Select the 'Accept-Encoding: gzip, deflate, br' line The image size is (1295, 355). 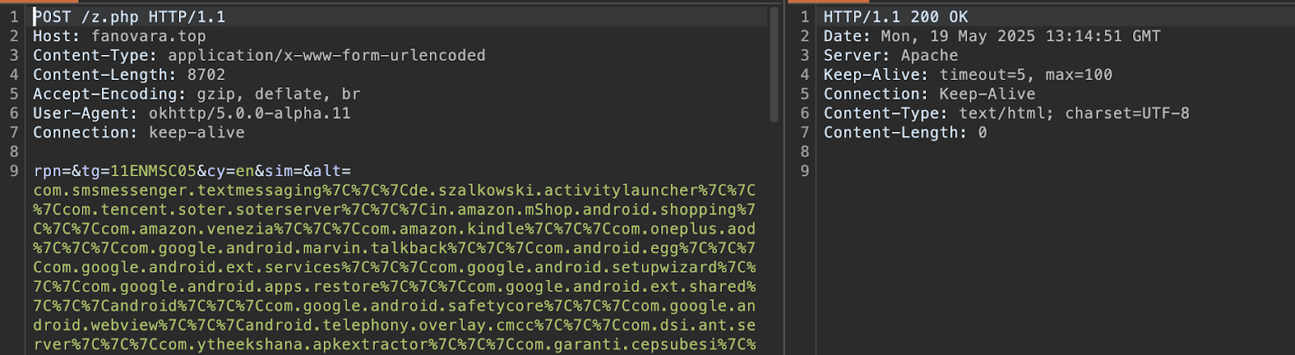197,95
